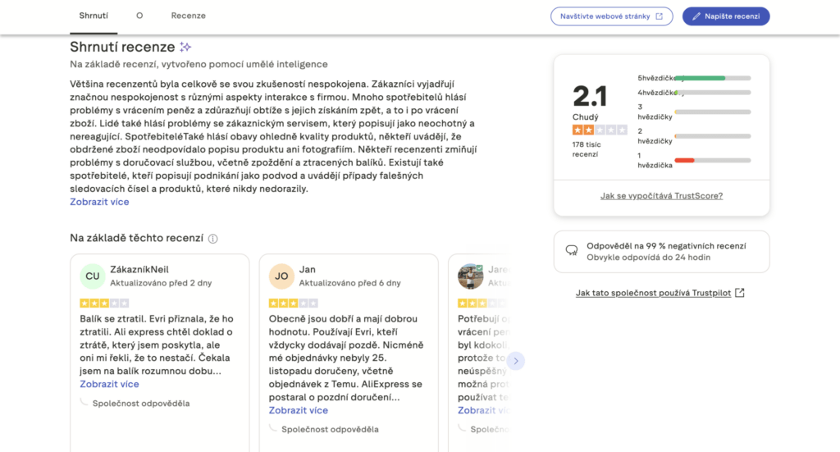Expand Jan's review with Zobrazit více
Screen dimensions: 840x452
(298, 410)
